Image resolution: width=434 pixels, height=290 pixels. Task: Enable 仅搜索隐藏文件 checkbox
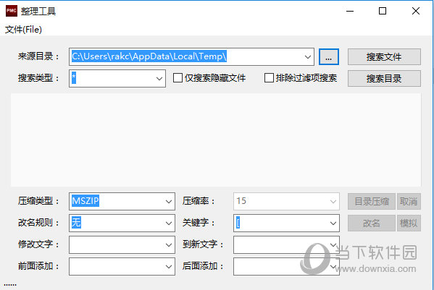click(178, 78)
